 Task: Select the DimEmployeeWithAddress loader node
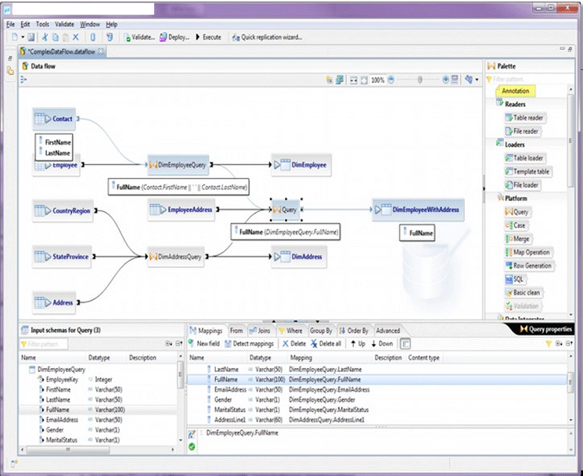tap(419, 209)
